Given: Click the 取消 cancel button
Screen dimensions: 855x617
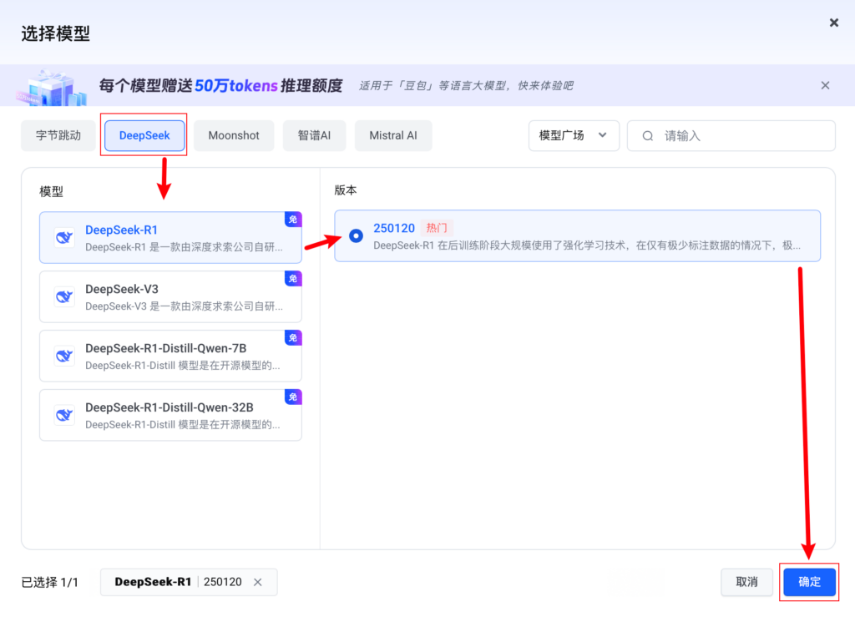Looking at the screenshot, I should click(746, 582).
